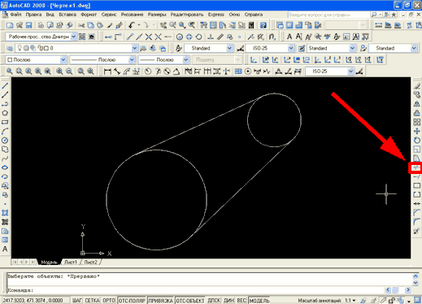The image size is (422, 304).
Task: Select the Move tool in the modify toolbar
Action: pos(417,131)
